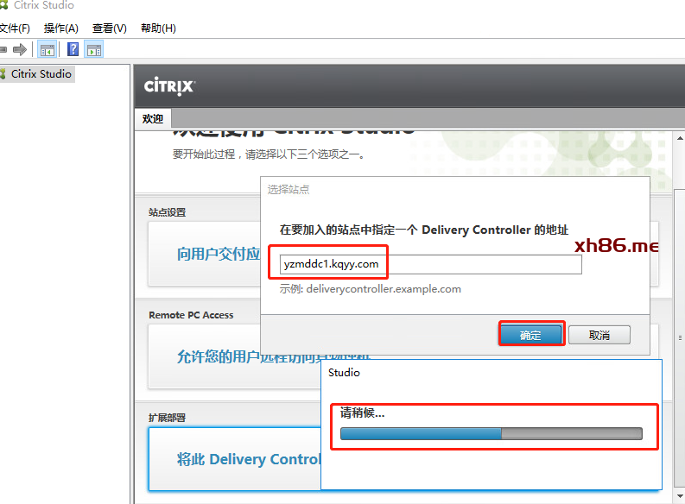The image size is (685, 504).
Task: Open the 操作(A) menu
Action: (x=60, y=28)
